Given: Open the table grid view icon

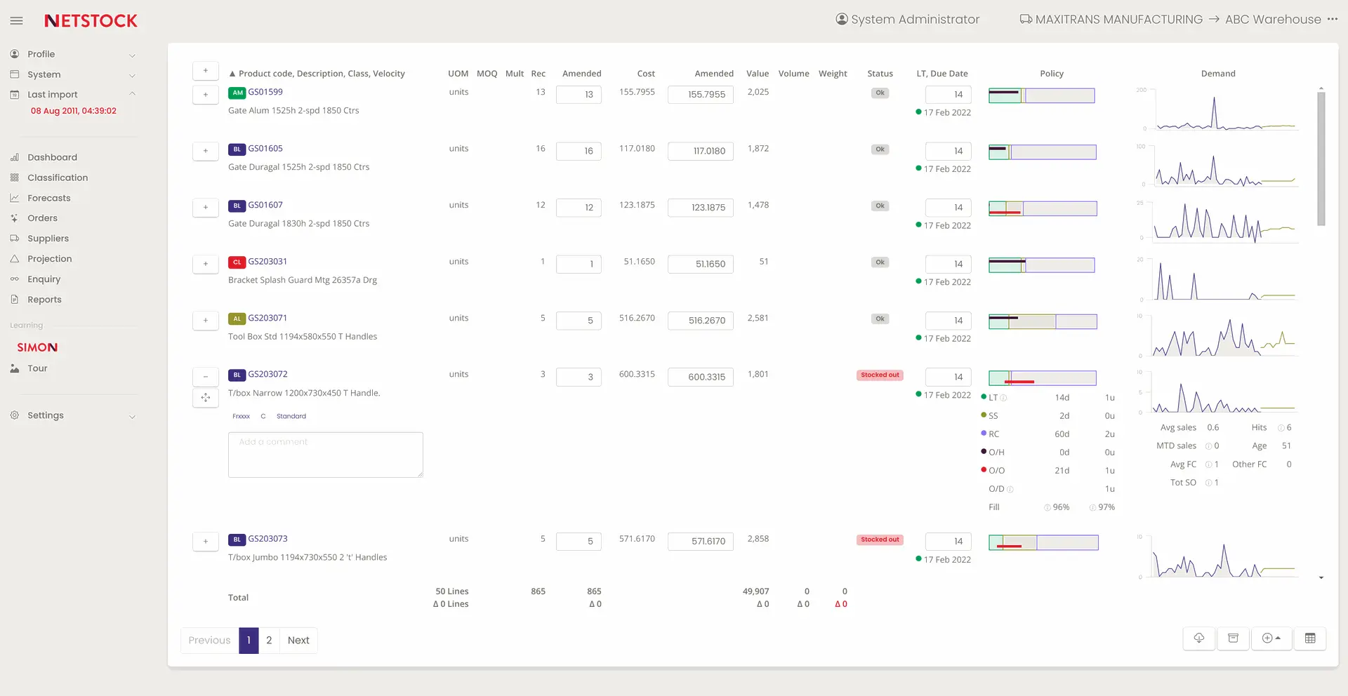Looking at the screenshot, I should tap(1309, 638).
